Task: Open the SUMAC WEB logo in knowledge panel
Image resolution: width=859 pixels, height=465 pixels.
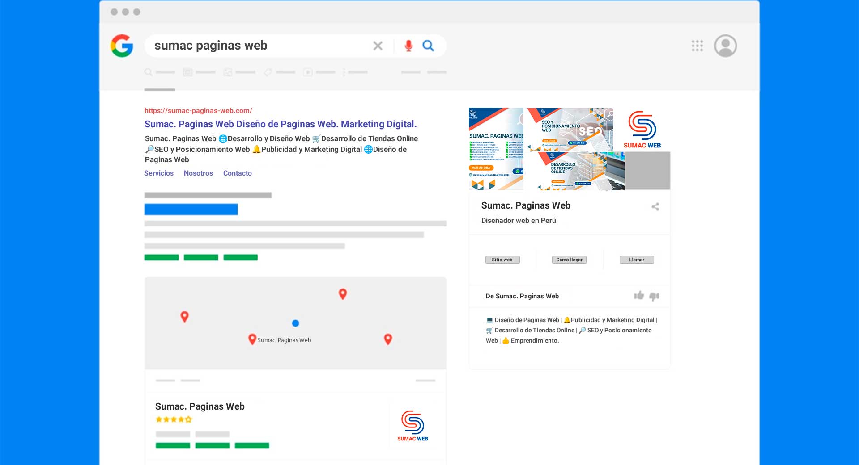Action: 642,130
